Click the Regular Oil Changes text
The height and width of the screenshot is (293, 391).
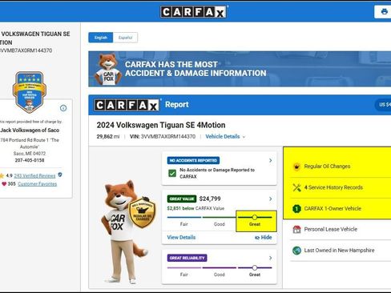click(x=327, y=167)
